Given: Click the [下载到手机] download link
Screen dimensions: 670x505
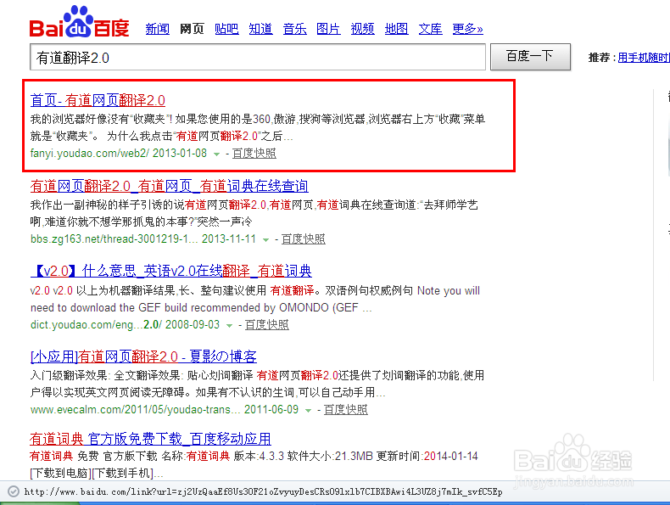Looking at the screenshot, I should [x=123, y=474].
